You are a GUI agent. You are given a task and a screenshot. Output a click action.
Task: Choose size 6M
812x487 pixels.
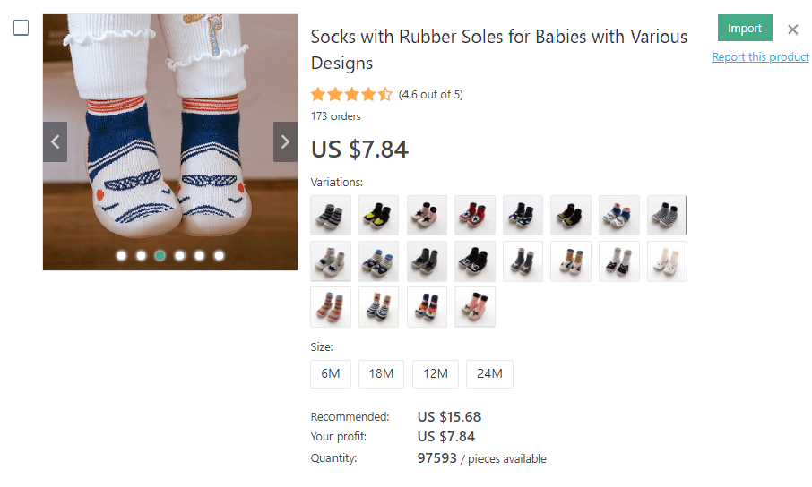click(x=331, y=373)
